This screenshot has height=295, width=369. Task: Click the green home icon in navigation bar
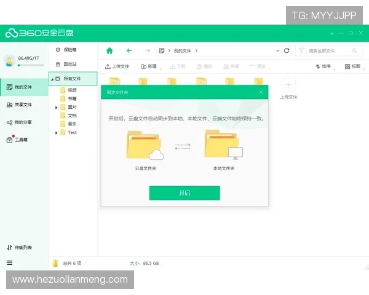click(x=109, y=50)
